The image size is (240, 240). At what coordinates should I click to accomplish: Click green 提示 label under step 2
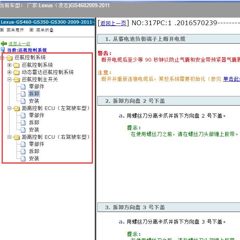tap(134, 128)
